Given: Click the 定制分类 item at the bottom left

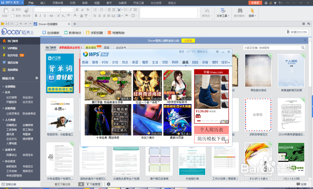Looking at the screenshot, I should pos(9,184).
